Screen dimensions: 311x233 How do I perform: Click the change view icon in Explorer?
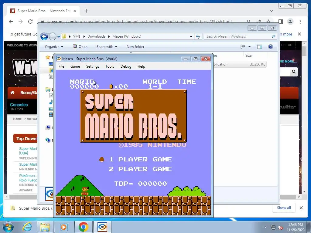(x=243, y=47)
